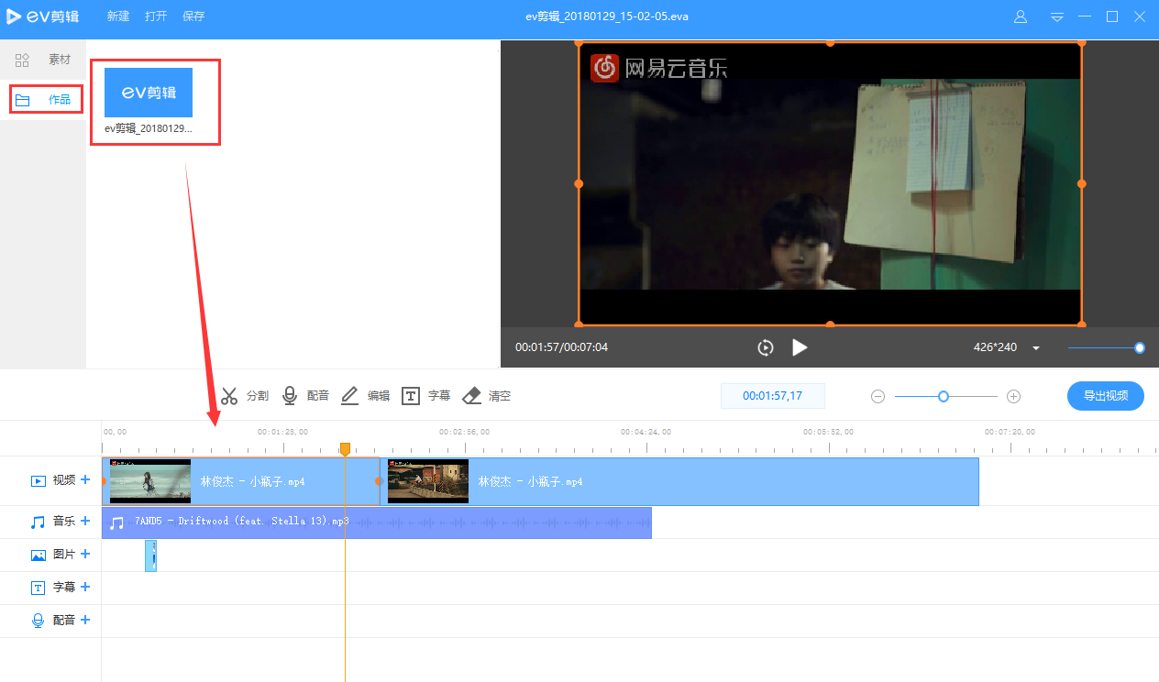Click 保存 to save the project

[x=193, y=16]
